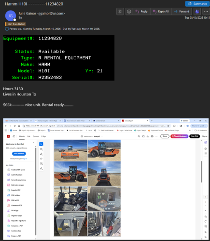Reply to Julie Gainor's email

pos(141,12)
